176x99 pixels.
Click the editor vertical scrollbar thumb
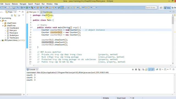click(173, 20)
